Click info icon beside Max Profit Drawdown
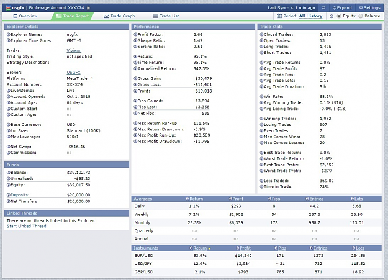Viewport: 388px width, 280px height. [135, 141]
